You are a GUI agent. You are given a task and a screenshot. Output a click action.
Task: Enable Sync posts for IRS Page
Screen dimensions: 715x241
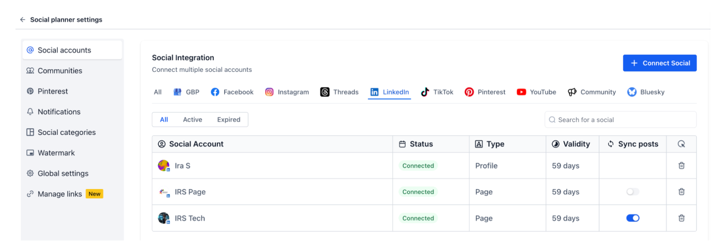coord(633,192)
